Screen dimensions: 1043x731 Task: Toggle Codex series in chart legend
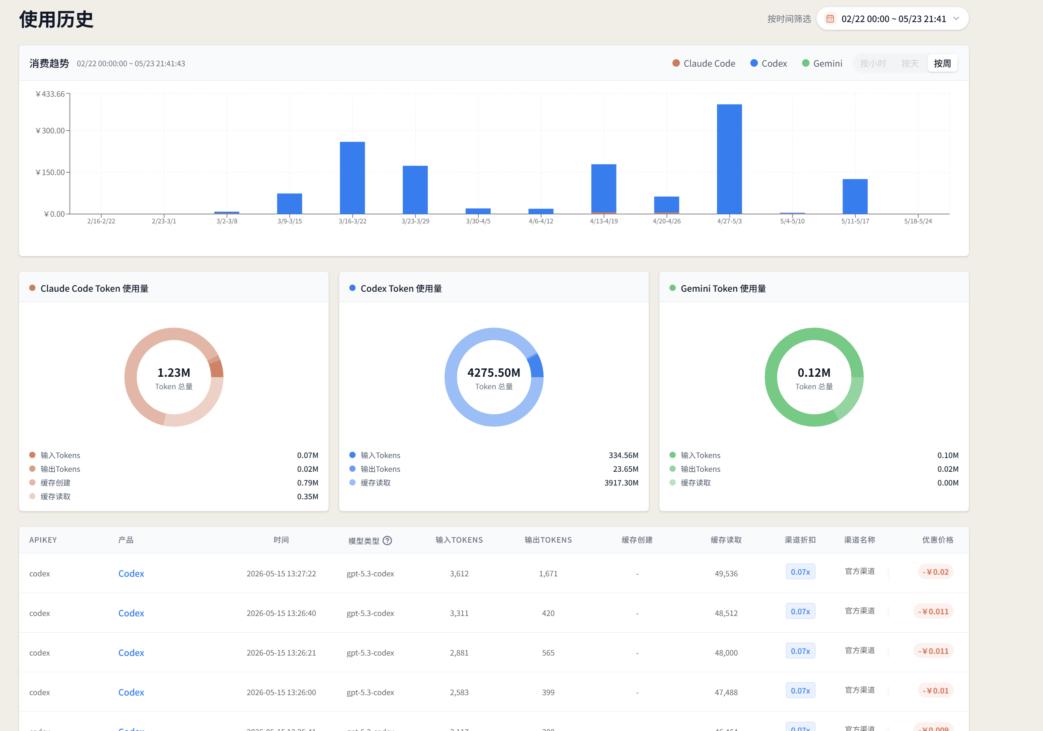click(x=769, y=63)
